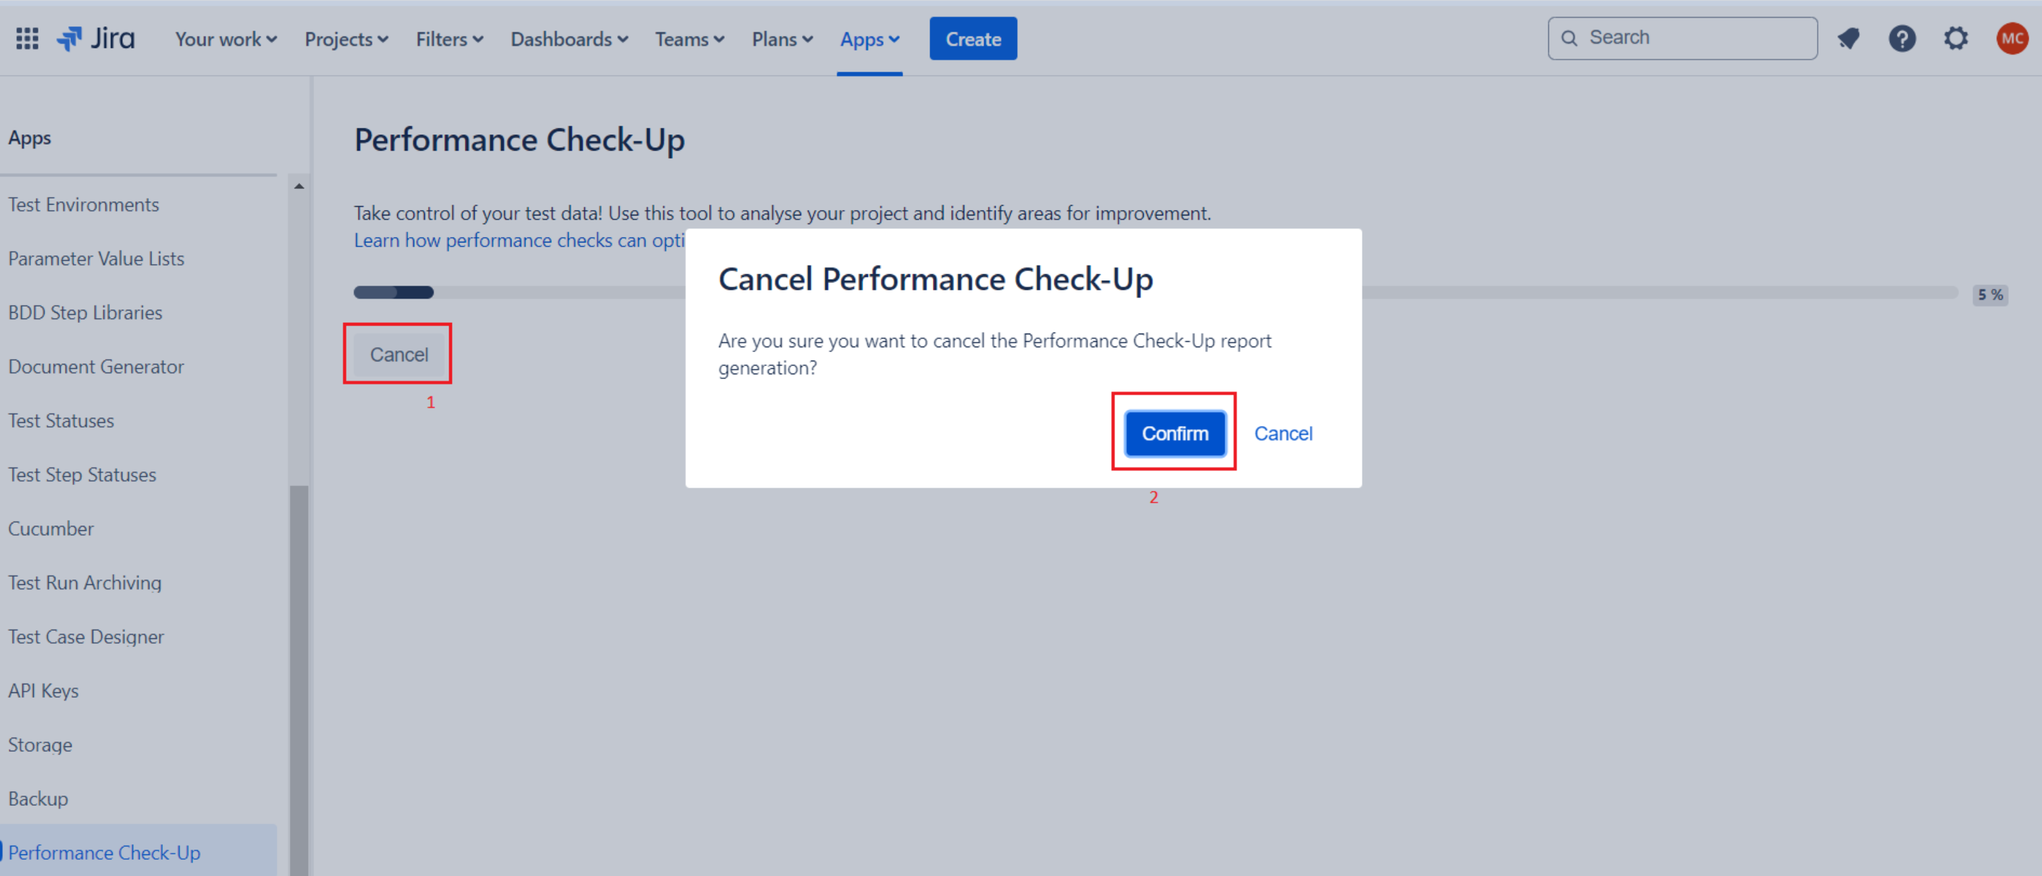Open the MC user avatar menu
This screenshot has width=2042, height=876.
[x=2011, y=38]
